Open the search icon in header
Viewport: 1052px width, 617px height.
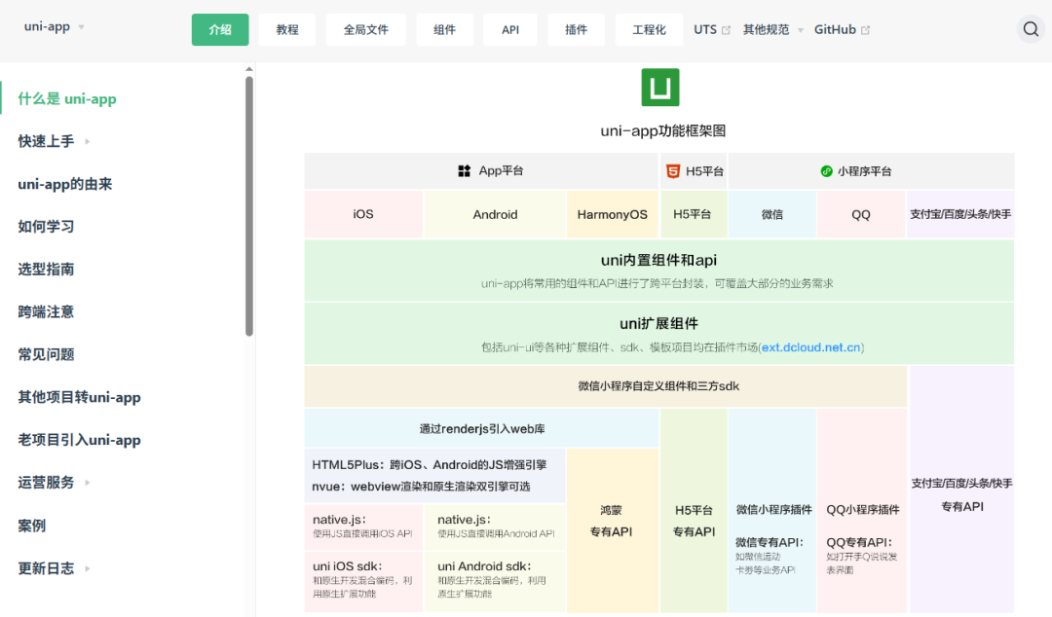pyautogui.click(x=1031, y=29)
